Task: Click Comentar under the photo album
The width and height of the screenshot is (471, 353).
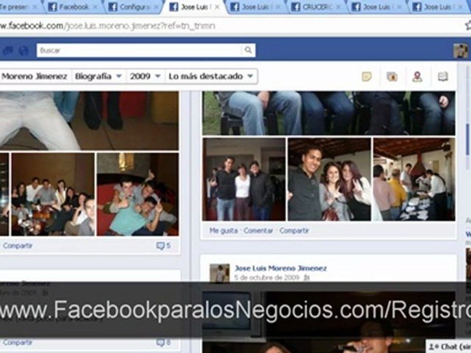Action: tap(259, 230)
